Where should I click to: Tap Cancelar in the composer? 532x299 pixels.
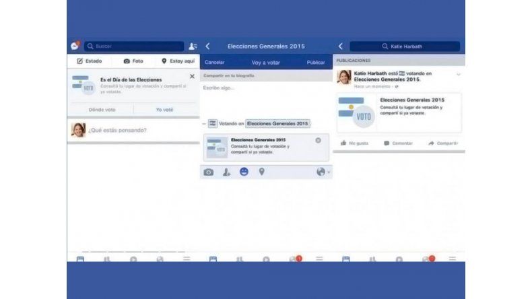(x=214, y=63)
